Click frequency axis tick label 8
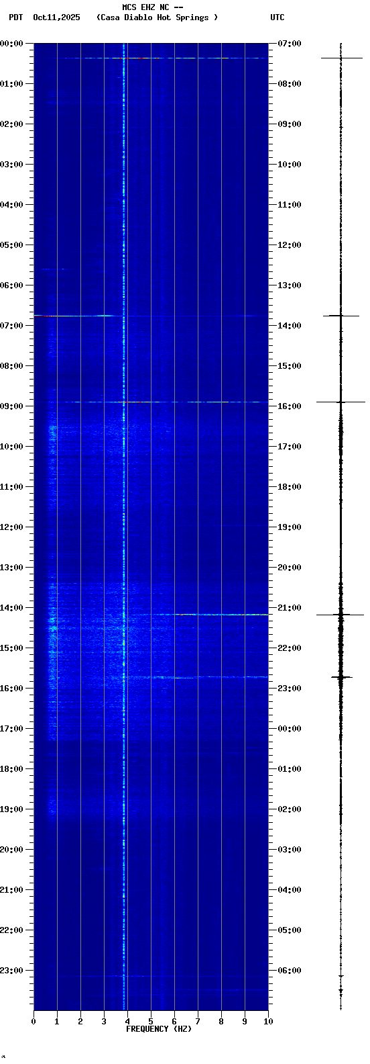Viewport: 370px width, 1064px height. pos(221,1022)
